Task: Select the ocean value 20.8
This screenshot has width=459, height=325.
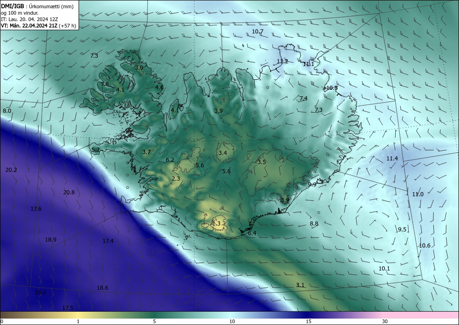Action: point(69,193)
